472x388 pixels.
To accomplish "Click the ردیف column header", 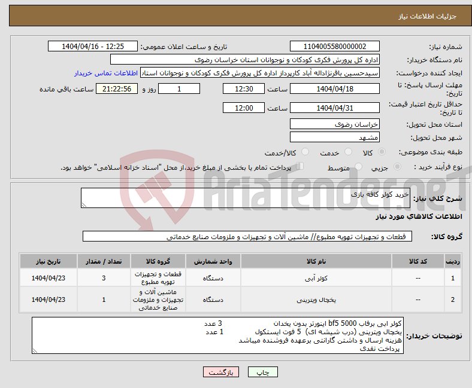I will pyautogui.click(x=453, y=261).
